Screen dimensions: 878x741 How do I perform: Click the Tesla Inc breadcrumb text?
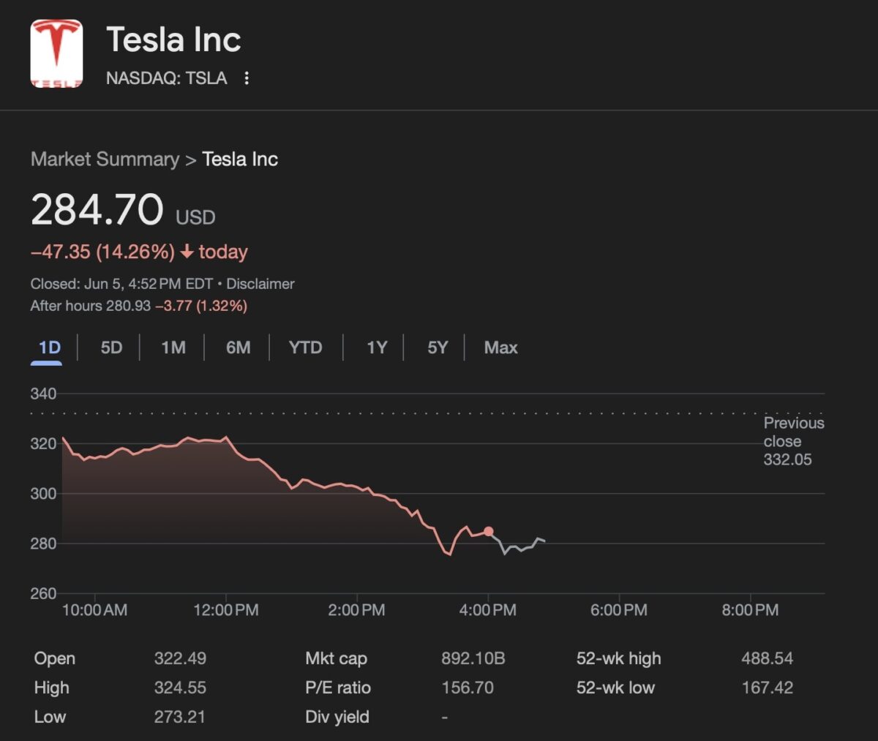click(x=239, y=159)
